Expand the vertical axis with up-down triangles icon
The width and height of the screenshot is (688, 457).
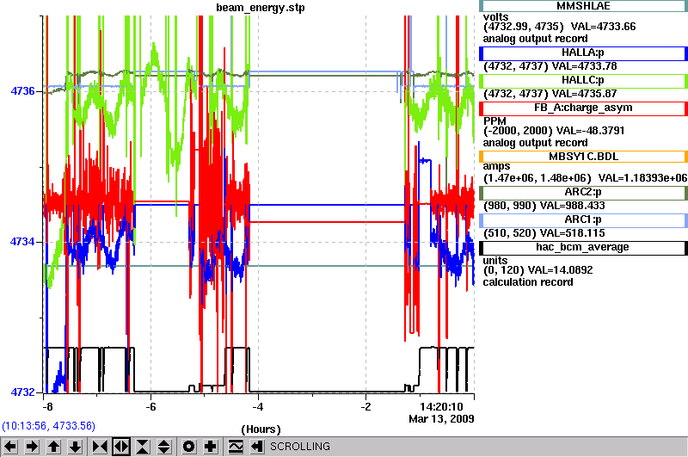pos(164,447)
